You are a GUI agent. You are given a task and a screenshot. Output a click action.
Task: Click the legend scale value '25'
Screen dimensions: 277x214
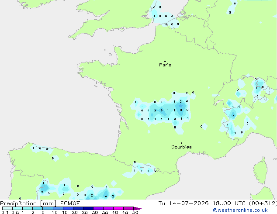tap(85, 212)
